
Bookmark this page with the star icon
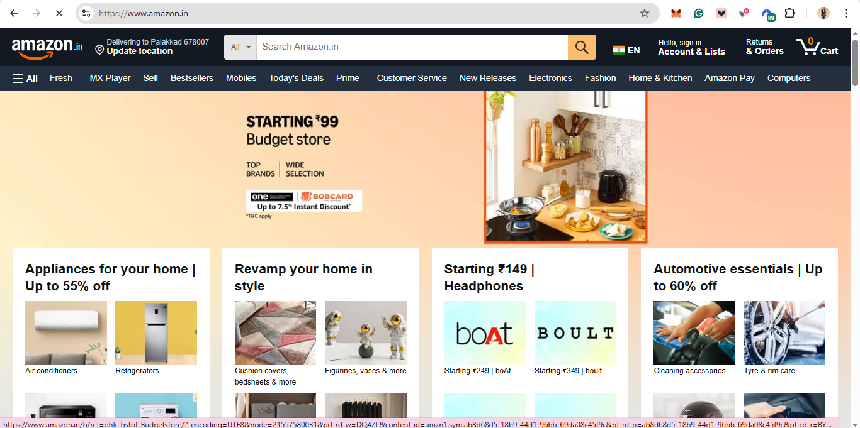tap(644, 13)
